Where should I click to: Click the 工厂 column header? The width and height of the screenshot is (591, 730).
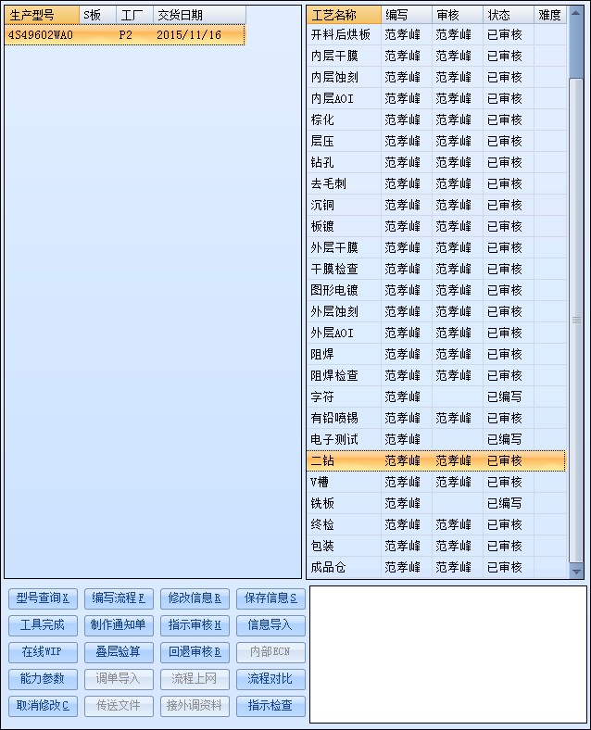pyautogui.click(x=135, y=16)
